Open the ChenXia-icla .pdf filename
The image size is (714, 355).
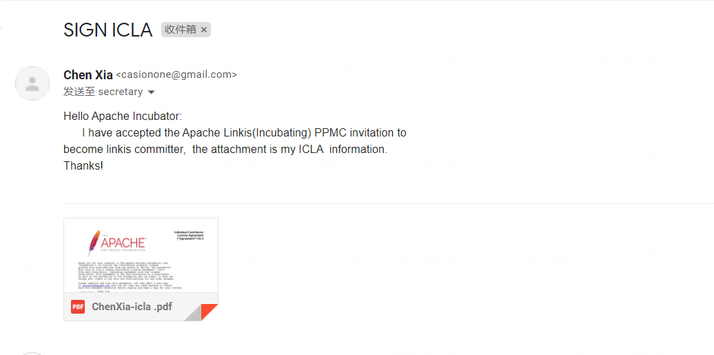[x=132, y=307]
